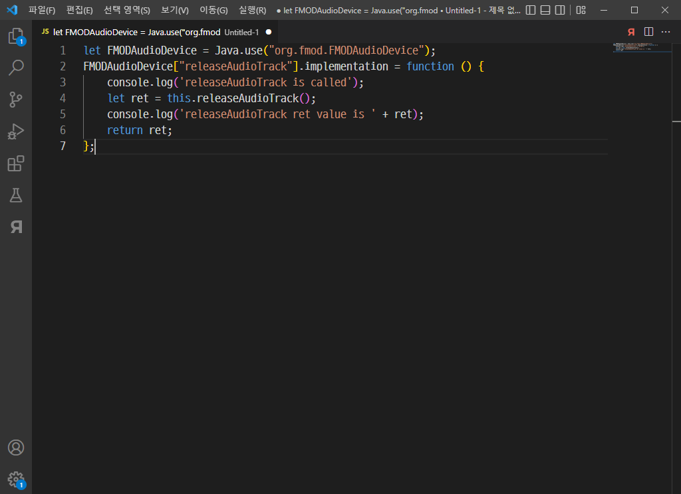Open the Customize Layout control

(581, 10)
